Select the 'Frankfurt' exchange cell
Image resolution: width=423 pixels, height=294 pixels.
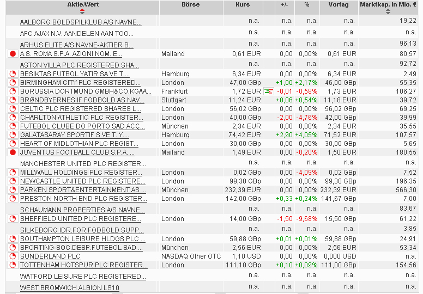(x=174, y=91)
